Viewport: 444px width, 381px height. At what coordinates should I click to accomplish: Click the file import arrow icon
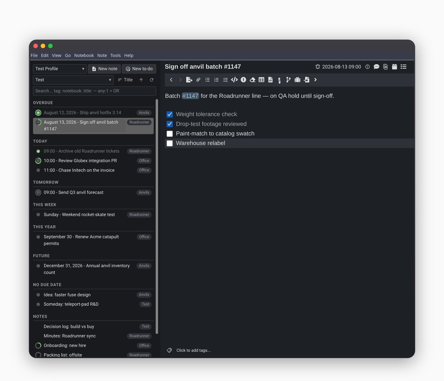(x=306, y=80)
